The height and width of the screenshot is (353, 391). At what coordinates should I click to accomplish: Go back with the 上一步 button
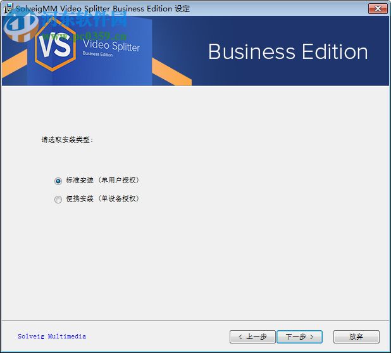252,337
